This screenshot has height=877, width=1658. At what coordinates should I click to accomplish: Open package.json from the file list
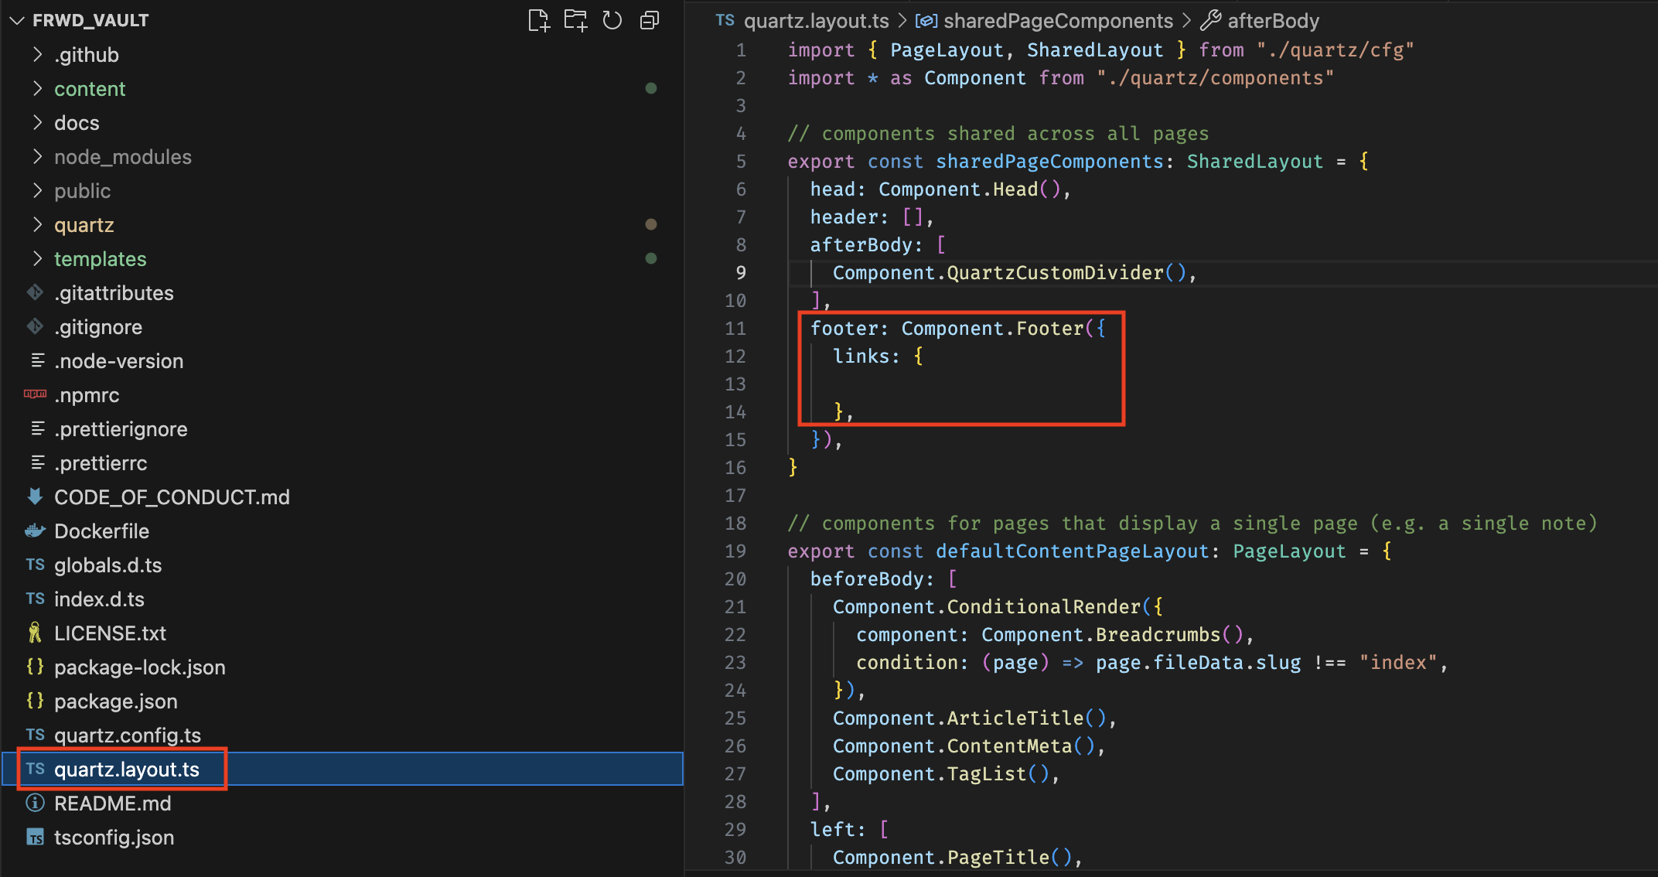click(x=115, y=701)
